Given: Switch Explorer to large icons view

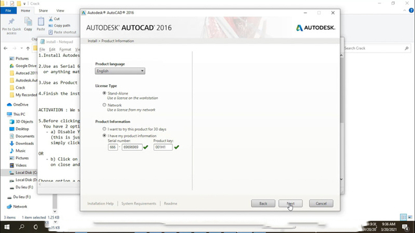Looking at the screenshot, I should click(410, 217).
